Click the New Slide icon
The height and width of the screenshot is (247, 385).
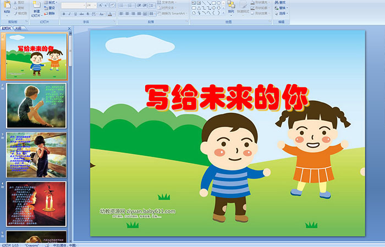pyautogui.click(x=36, y=4)
